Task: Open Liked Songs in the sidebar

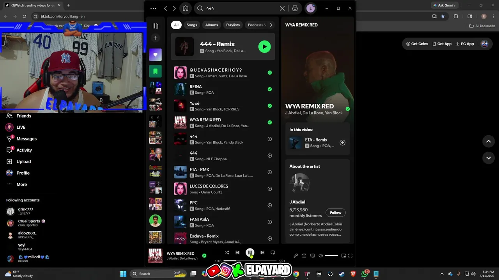Action: pyautogui.click(x=155, y=55)
